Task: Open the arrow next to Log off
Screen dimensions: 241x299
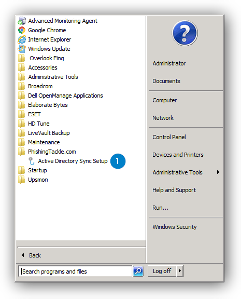Action: (179, 271)
